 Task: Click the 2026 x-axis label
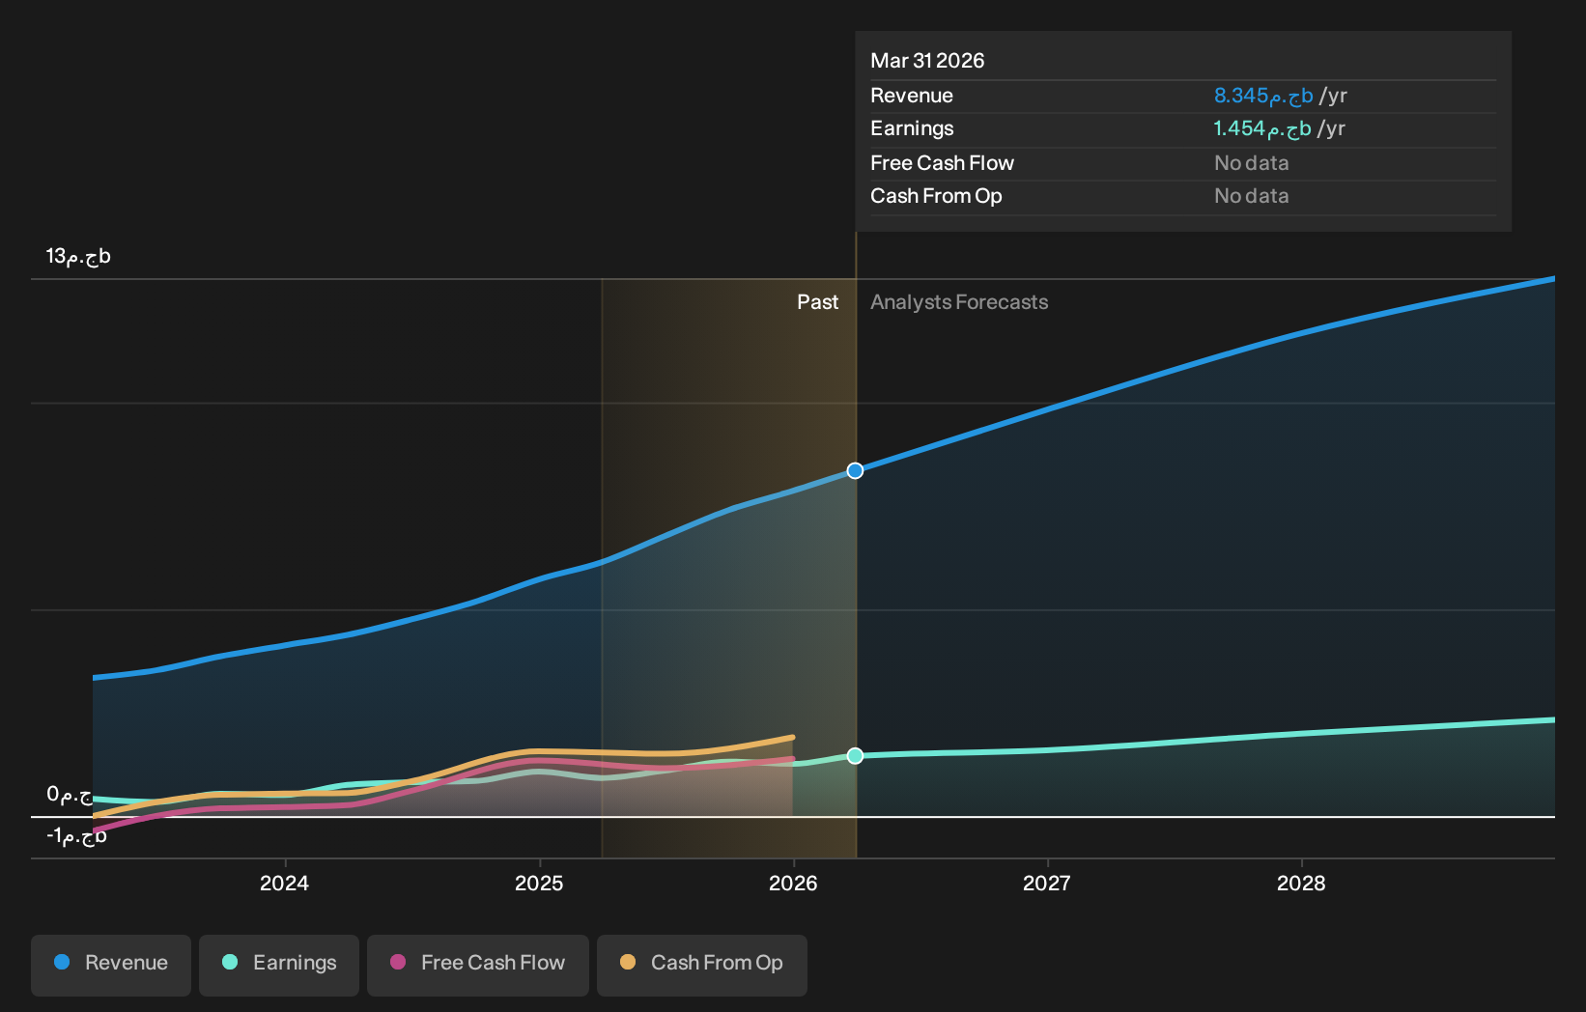tap(793, 884)
